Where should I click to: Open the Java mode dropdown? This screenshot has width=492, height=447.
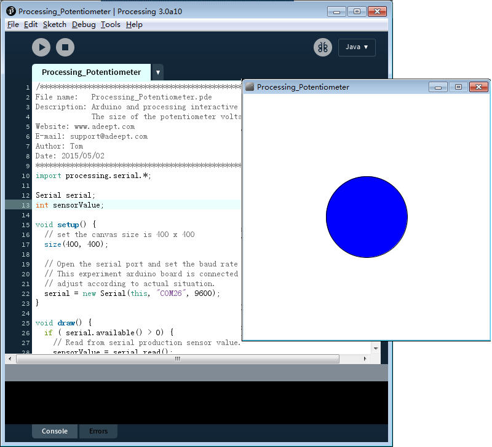click(x=357, y=47)
